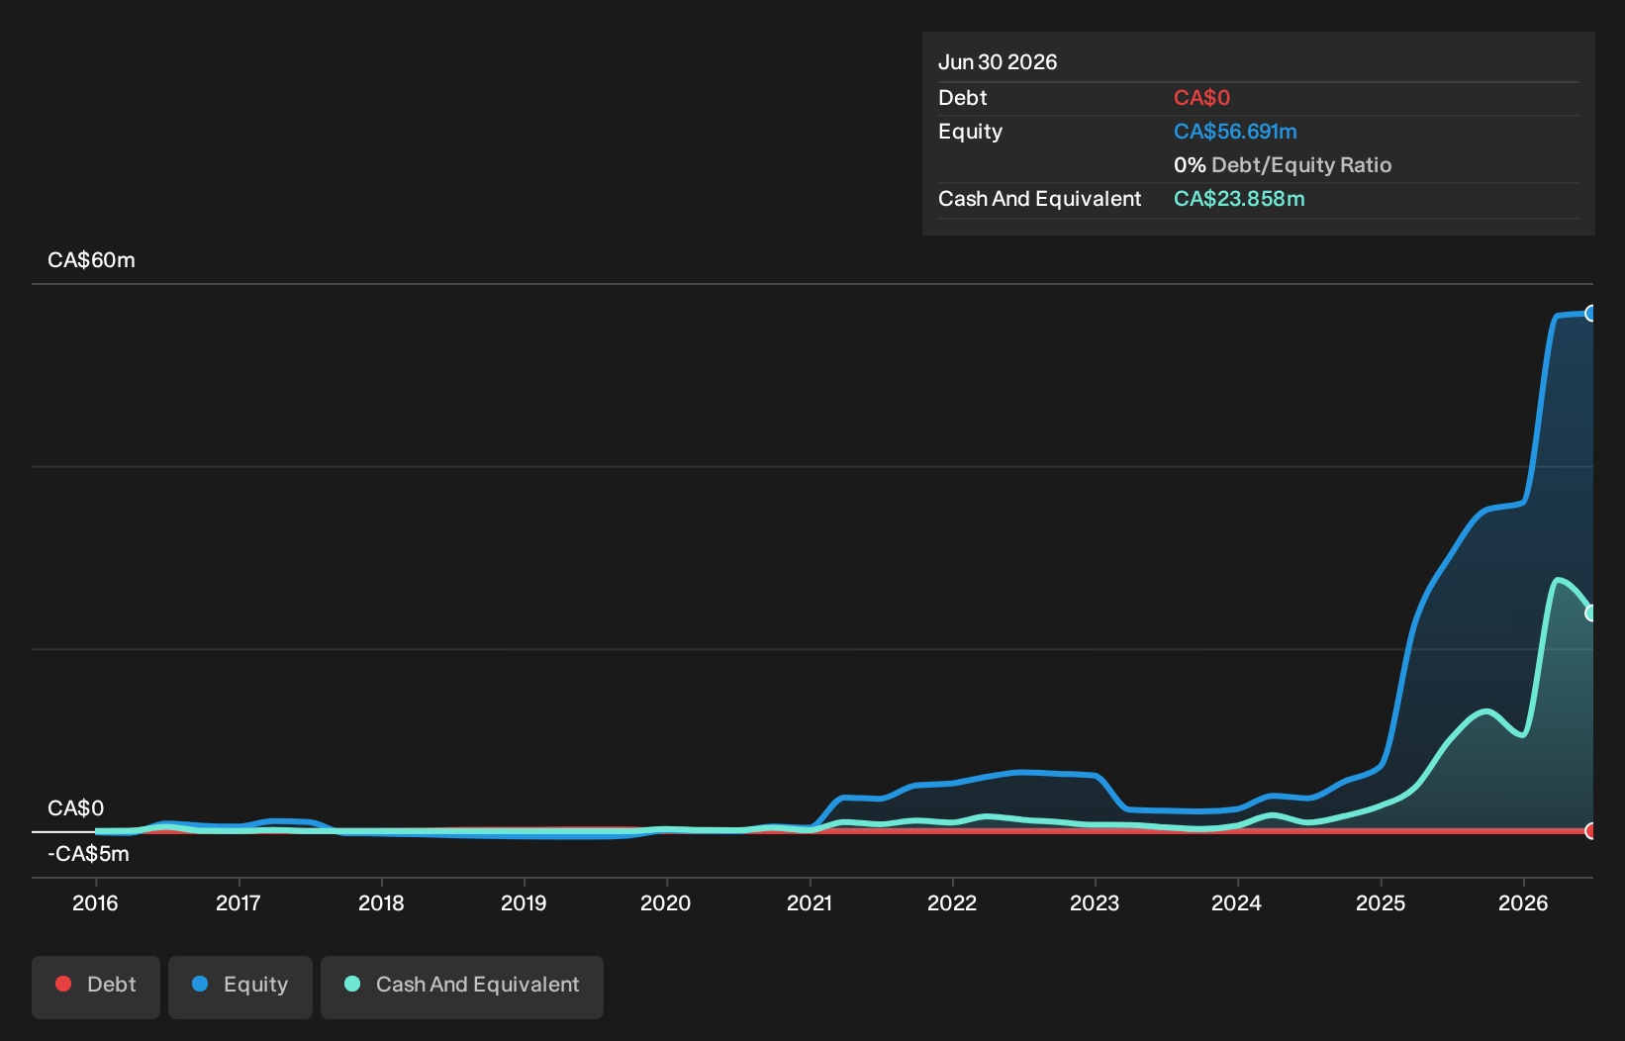Select the Cash endpoint marker on chart

click(x=1591, y=614)
